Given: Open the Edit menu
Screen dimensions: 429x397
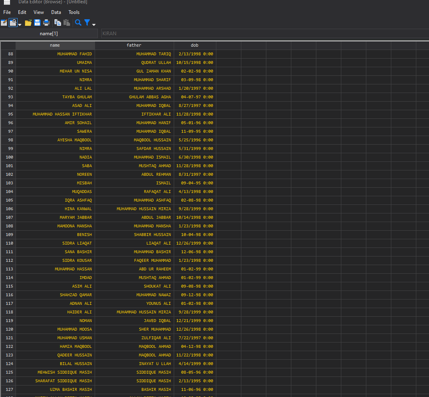Looking at the screenshot, I should 22,12.
